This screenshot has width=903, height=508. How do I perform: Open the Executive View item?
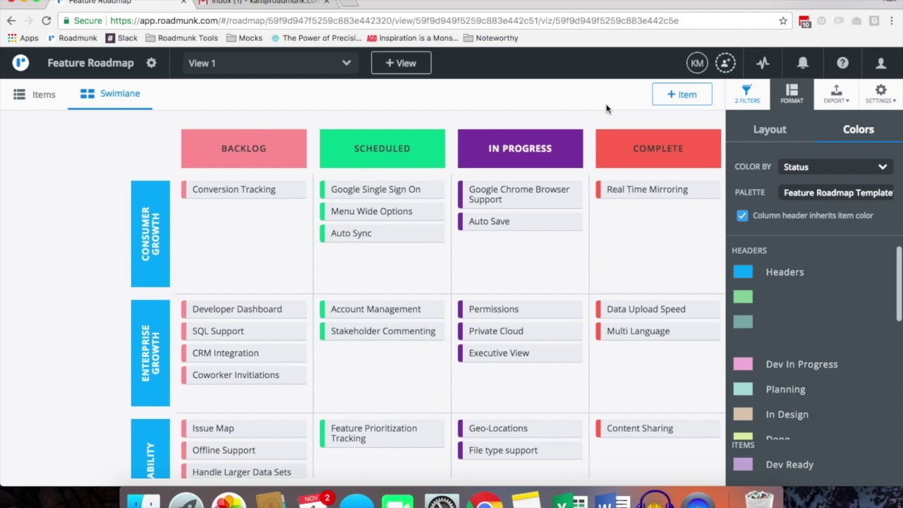(x=520, y=353)
